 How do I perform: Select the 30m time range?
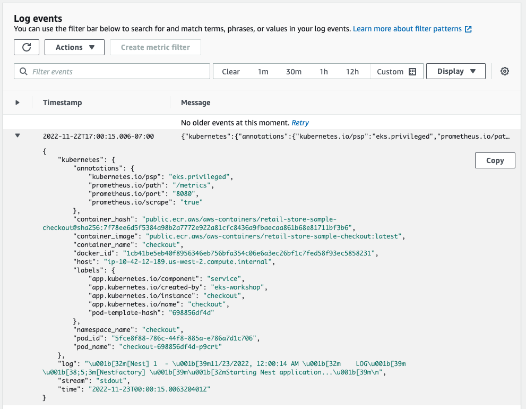click(294, 72)
